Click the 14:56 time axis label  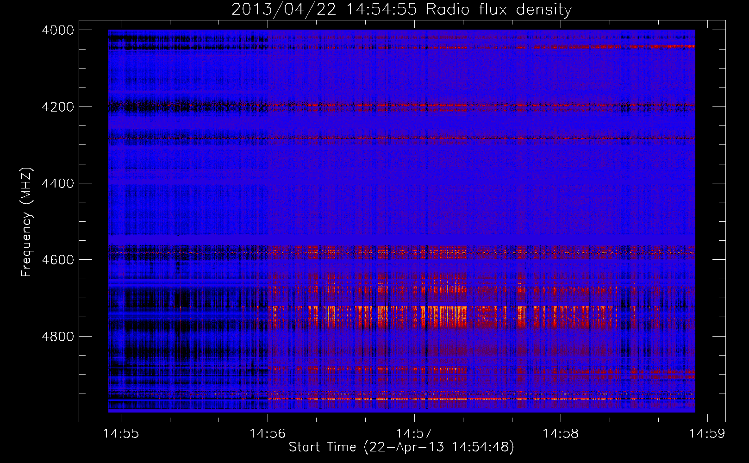pos(268,434)
